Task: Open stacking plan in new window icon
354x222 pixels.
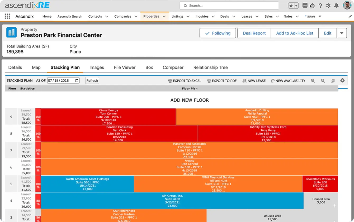Action: click(x=333, y=81)
